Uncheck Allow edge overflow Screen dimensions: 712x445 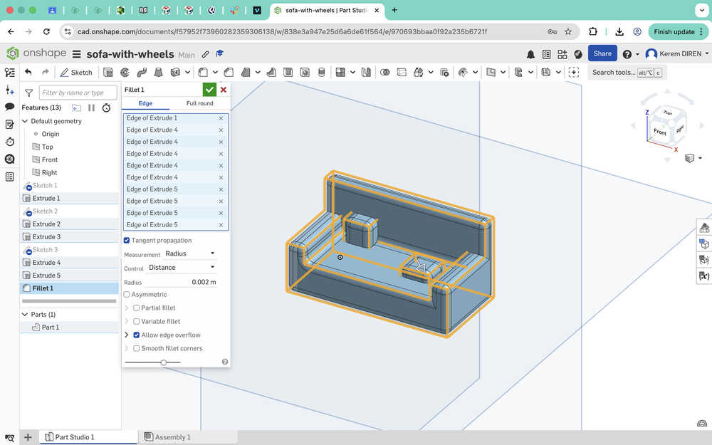point(137,335)
